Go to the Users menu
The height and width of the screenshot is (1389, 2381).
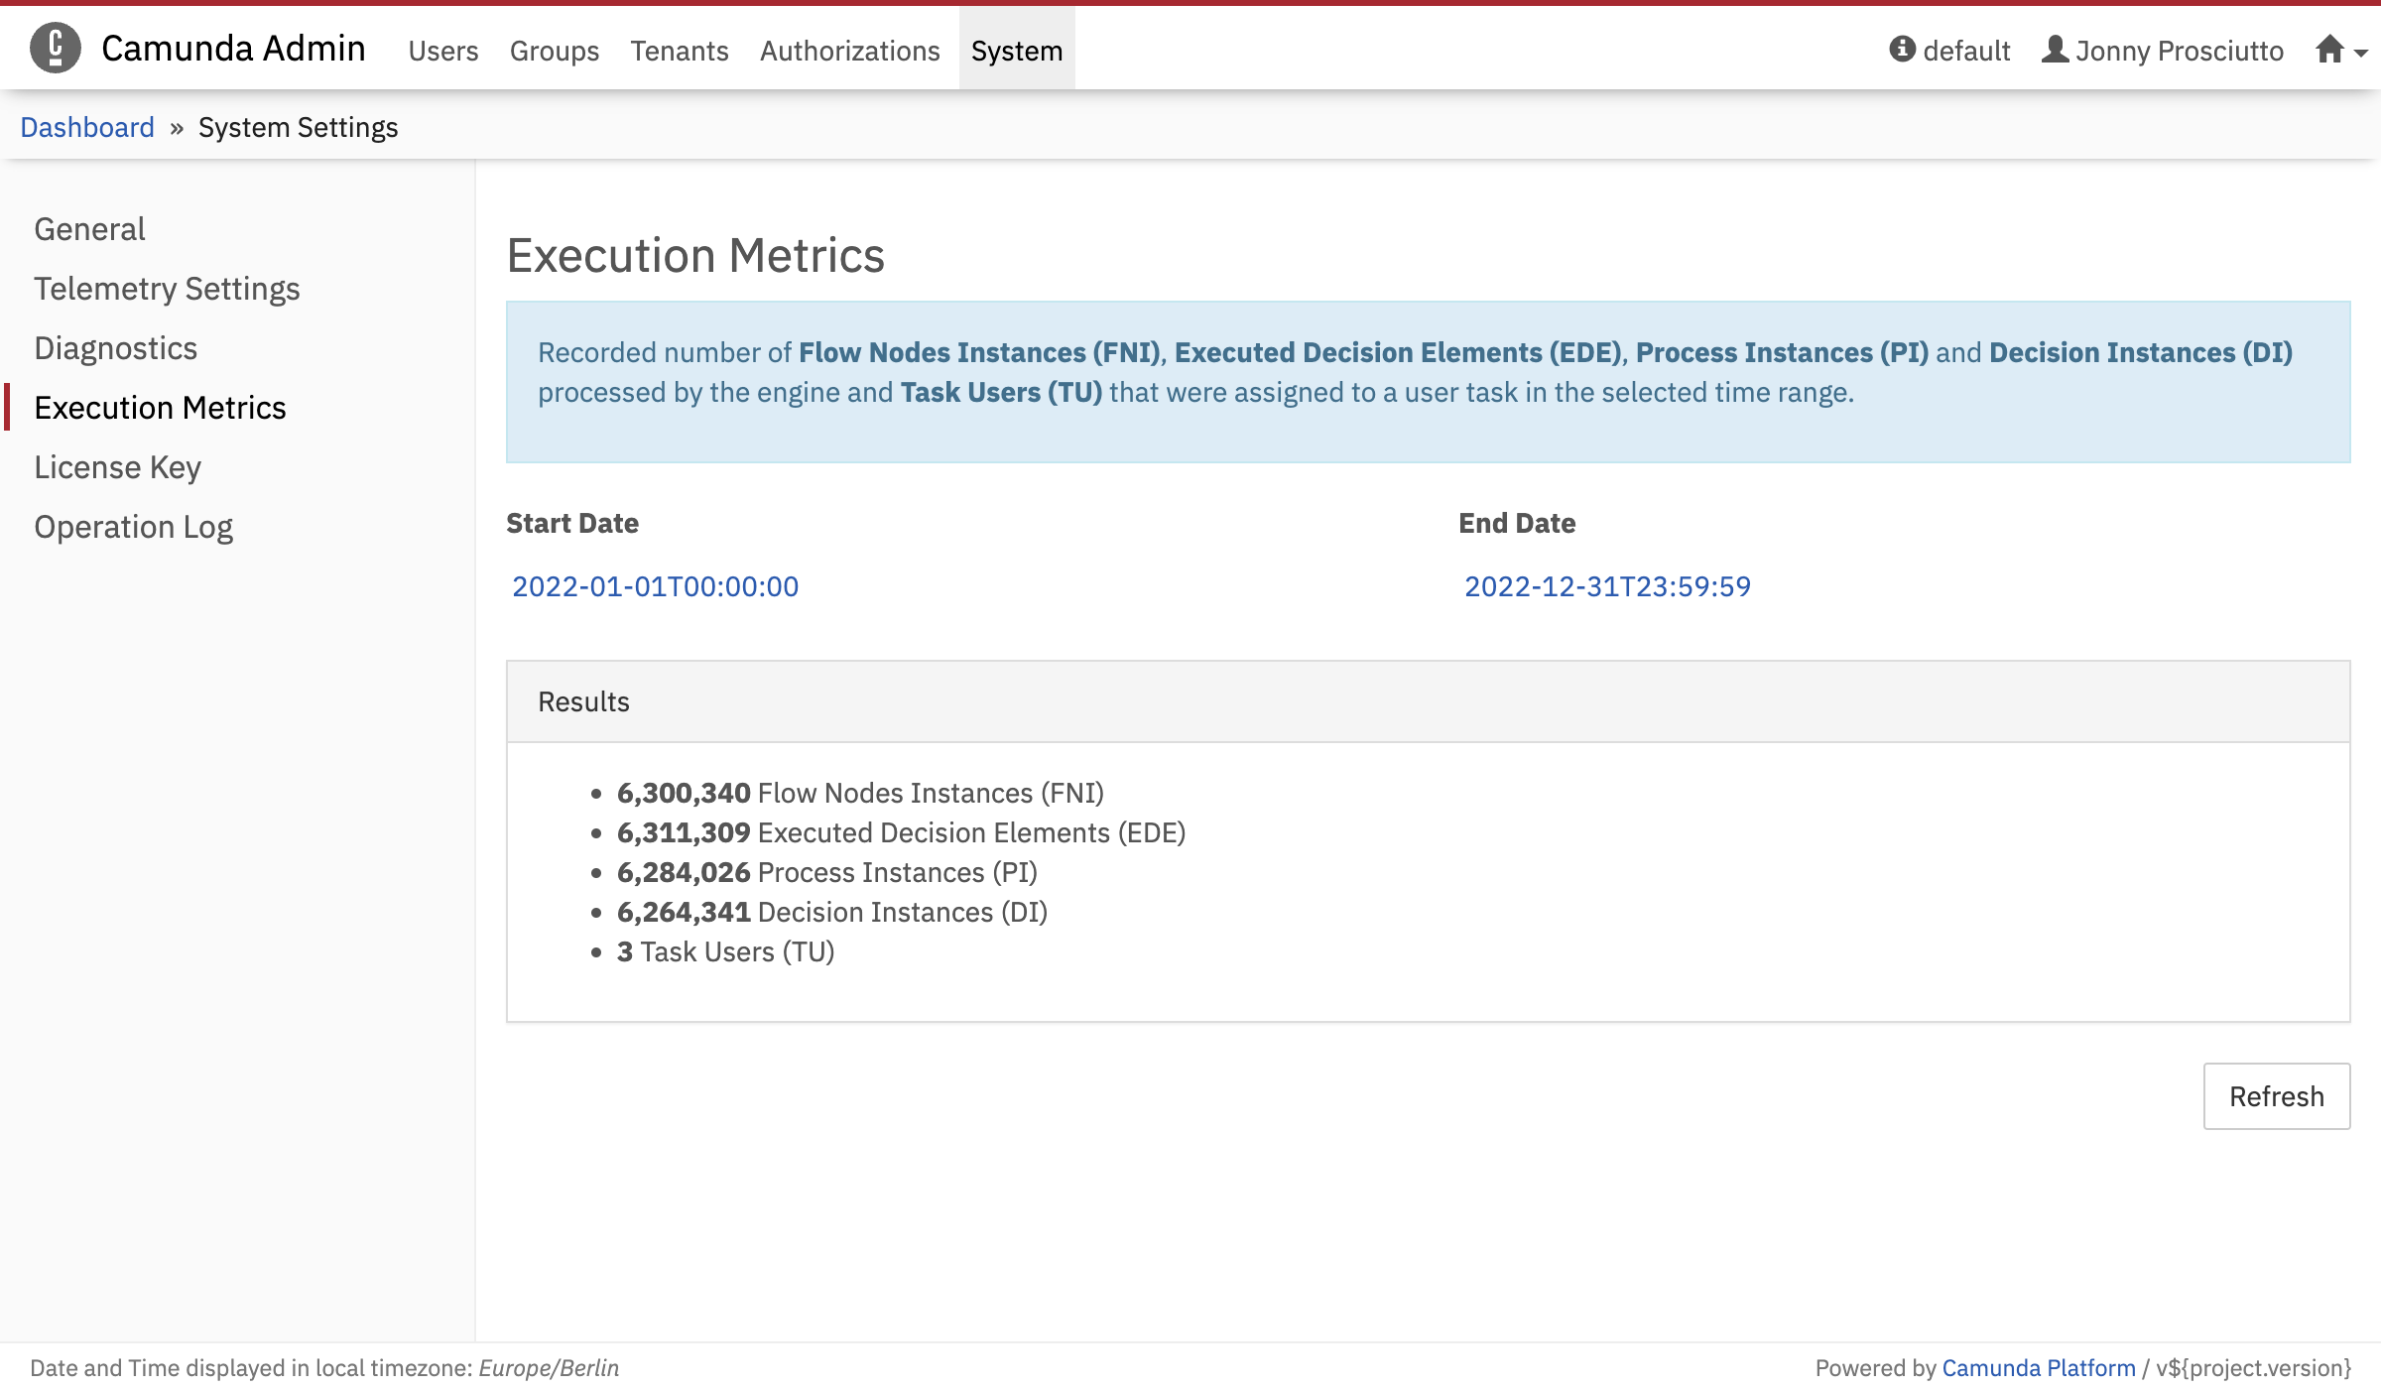coord(443,51)
